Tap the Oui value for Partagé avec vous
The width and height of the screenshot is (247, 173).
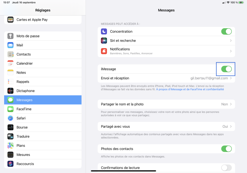point(225,126)
